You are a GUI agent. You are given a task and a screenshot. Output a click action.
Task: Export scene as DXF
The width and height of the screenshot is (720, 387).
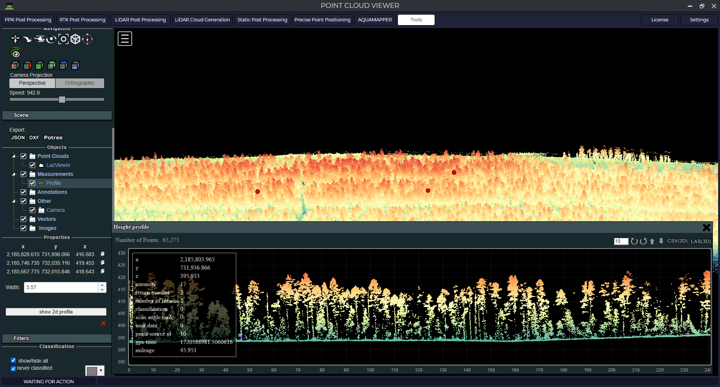point(34,138)
